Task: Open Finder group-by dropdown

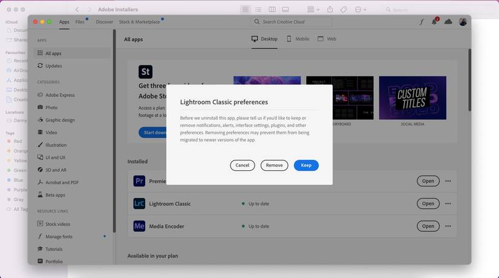Action: pyautogui.click(x=313, y=10)
